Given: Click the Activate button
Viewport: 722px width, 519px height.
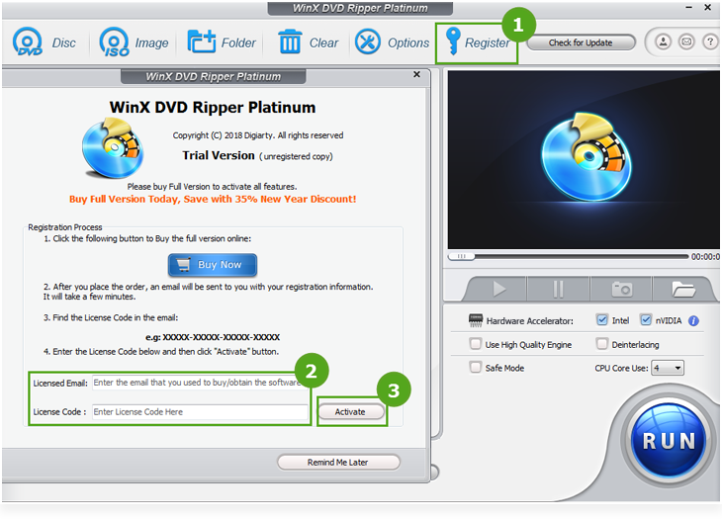Looking at the screenshot, I should [350, 412].
